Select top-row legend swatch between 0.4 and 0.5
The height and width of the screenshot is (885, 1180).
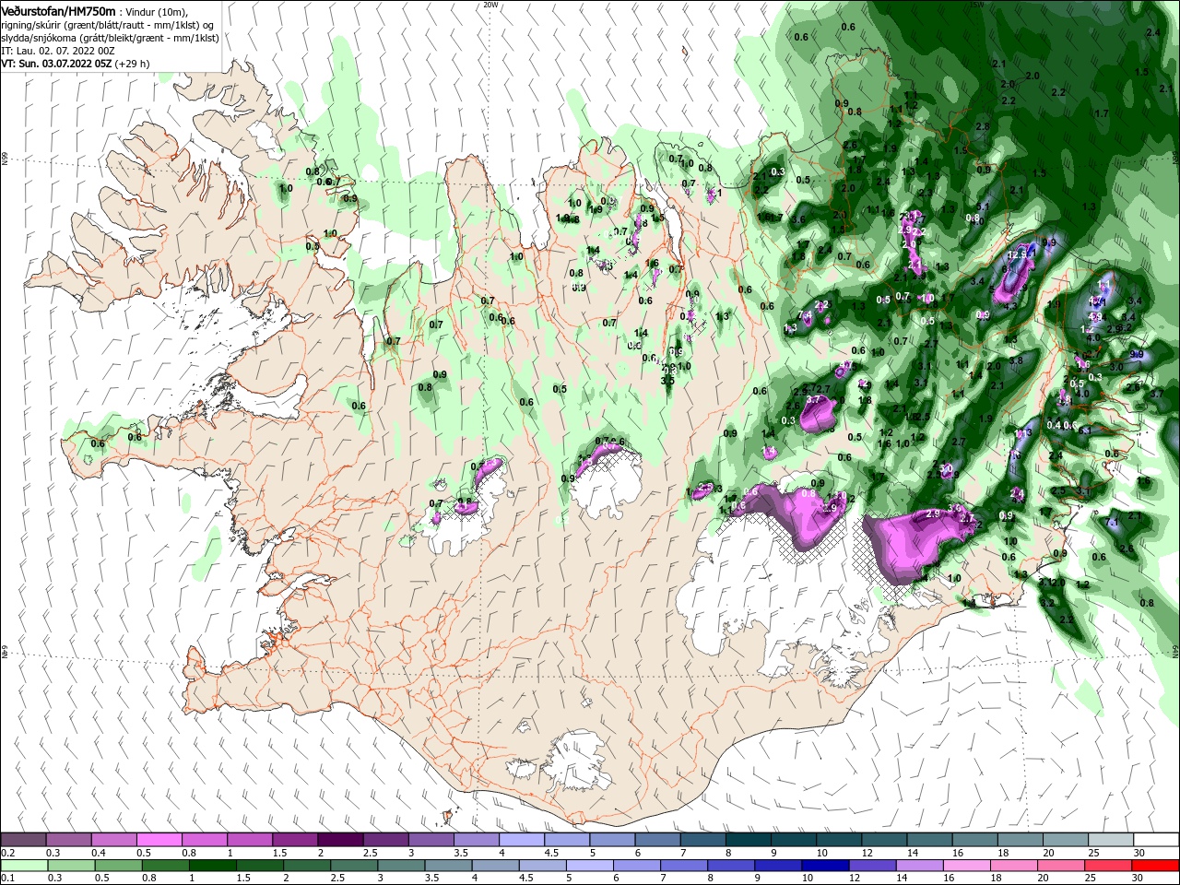click(x=113, y=840)
